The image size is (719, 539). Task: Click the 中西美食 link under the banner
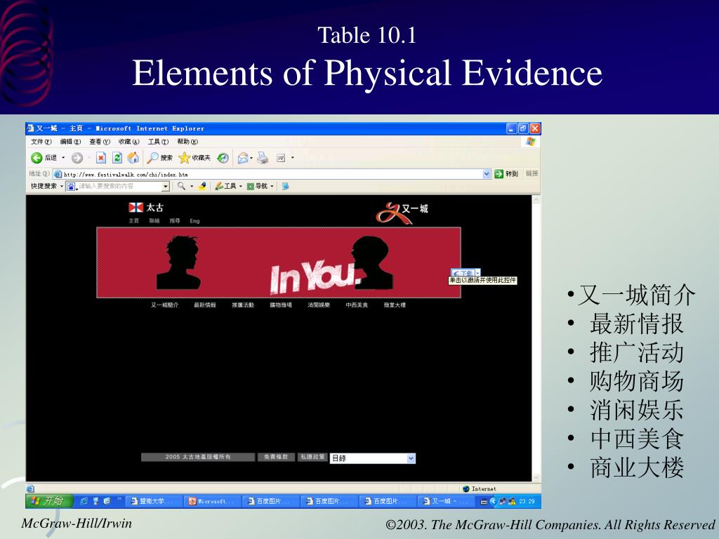357,305
